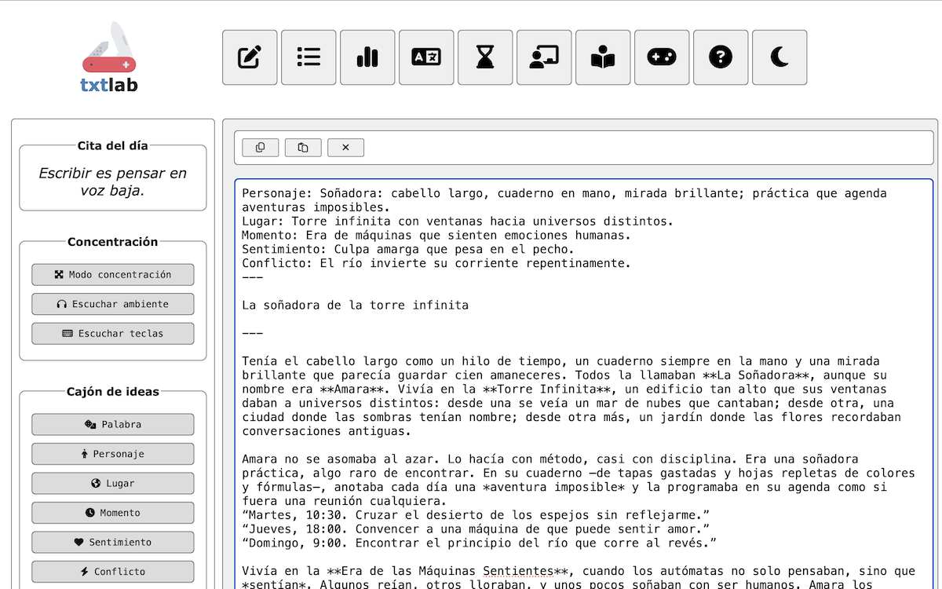Click the Personaje idea button
Image resolution: width=942 pixels, height=589 pixels.
click(x=113, y=454)
